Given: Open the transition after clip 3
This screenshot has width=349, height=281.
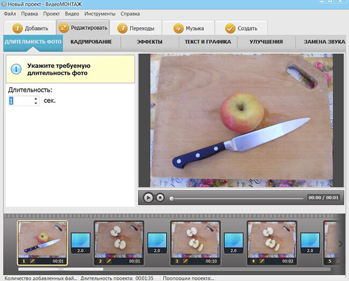Looking at the screenshot, I should click(x=234, y=243).
